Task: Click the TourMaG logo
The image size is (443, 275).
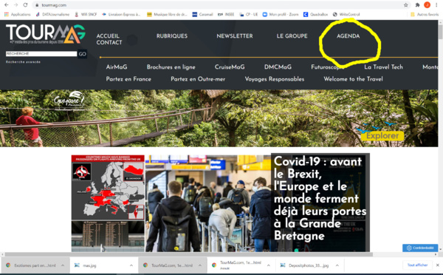Action: coord(46,34)
